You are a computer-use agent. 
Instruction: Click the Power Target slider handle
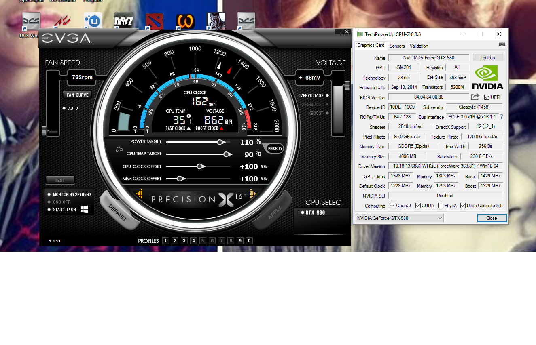pyautogui.click(x=220, y=142)
